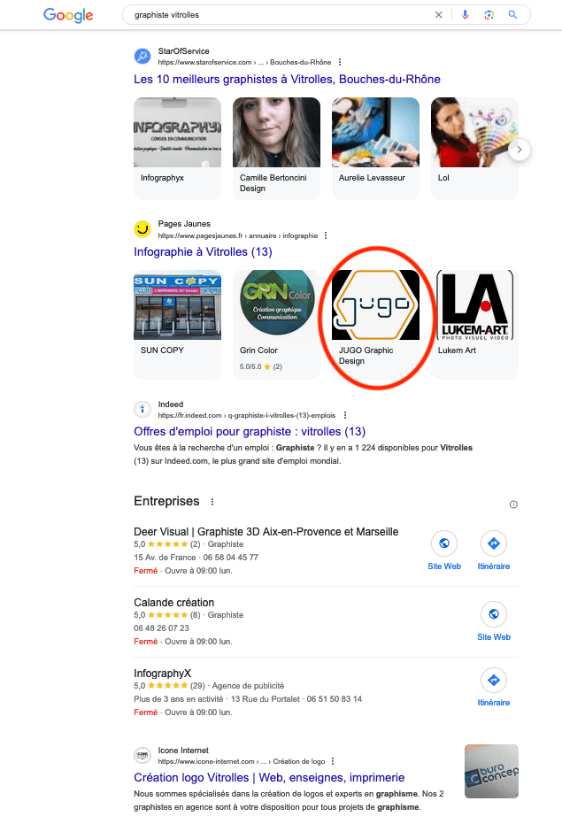Click the Entreprises info icon

click(x=513, y=504)
